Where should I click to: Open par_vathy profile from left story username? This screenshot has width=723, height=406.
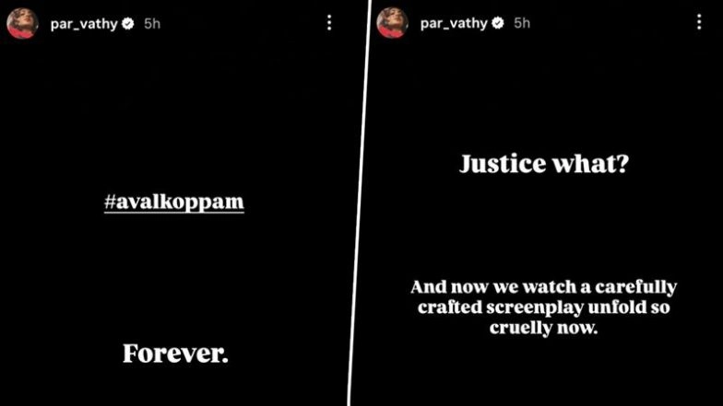coord(84,24)
